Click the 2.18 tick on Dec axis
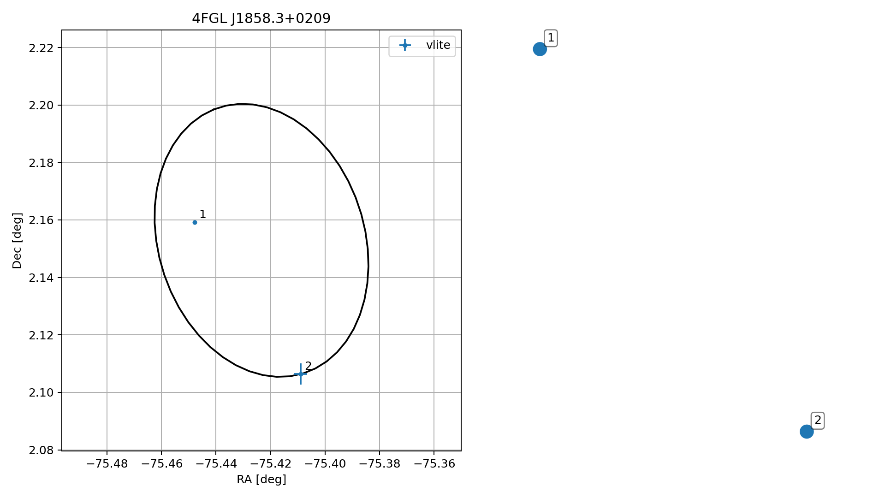 coord(42,163)
